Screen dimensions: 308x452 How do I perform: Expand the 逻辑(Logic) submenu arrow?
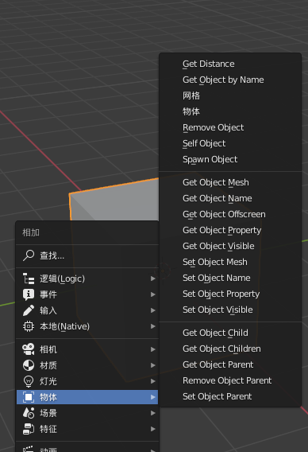(153, 279)
